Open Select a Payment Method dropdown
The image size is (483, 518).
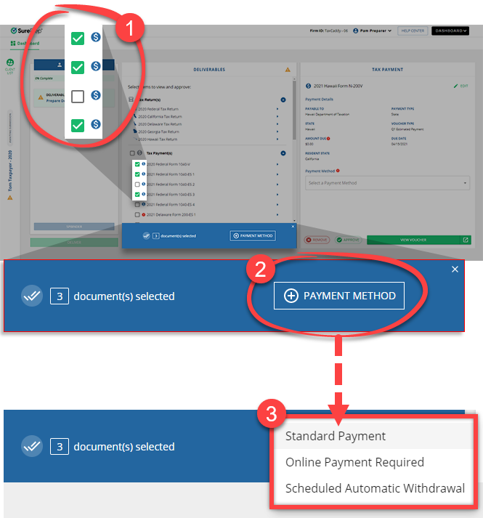(388, 183)
